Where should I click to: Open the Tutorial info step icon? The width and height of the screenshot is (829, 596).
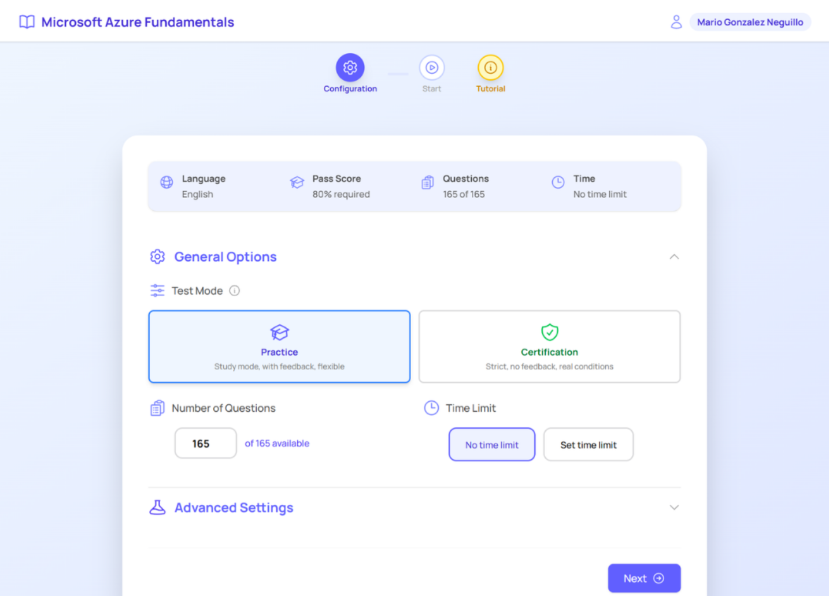[x=490, y=68]
